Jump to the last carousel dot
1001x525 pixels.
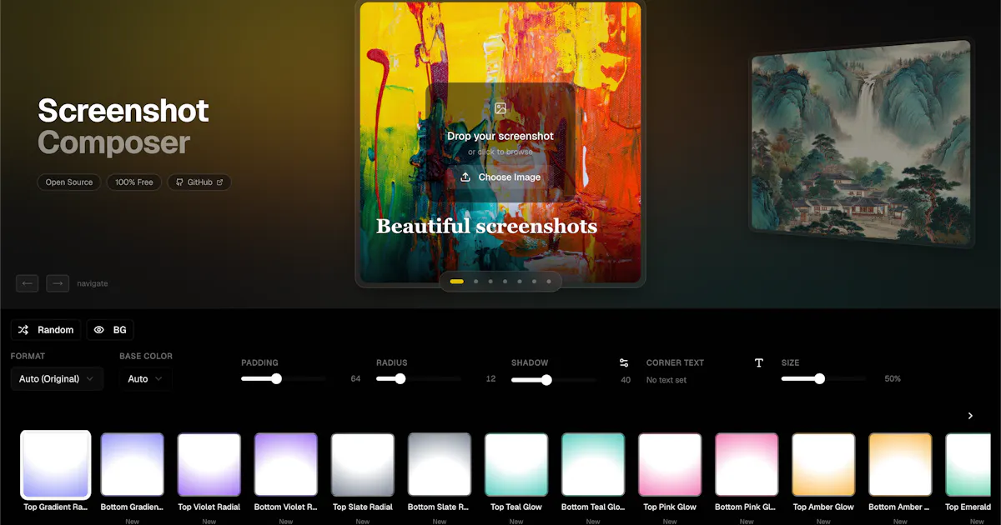[x=549, y=282]
